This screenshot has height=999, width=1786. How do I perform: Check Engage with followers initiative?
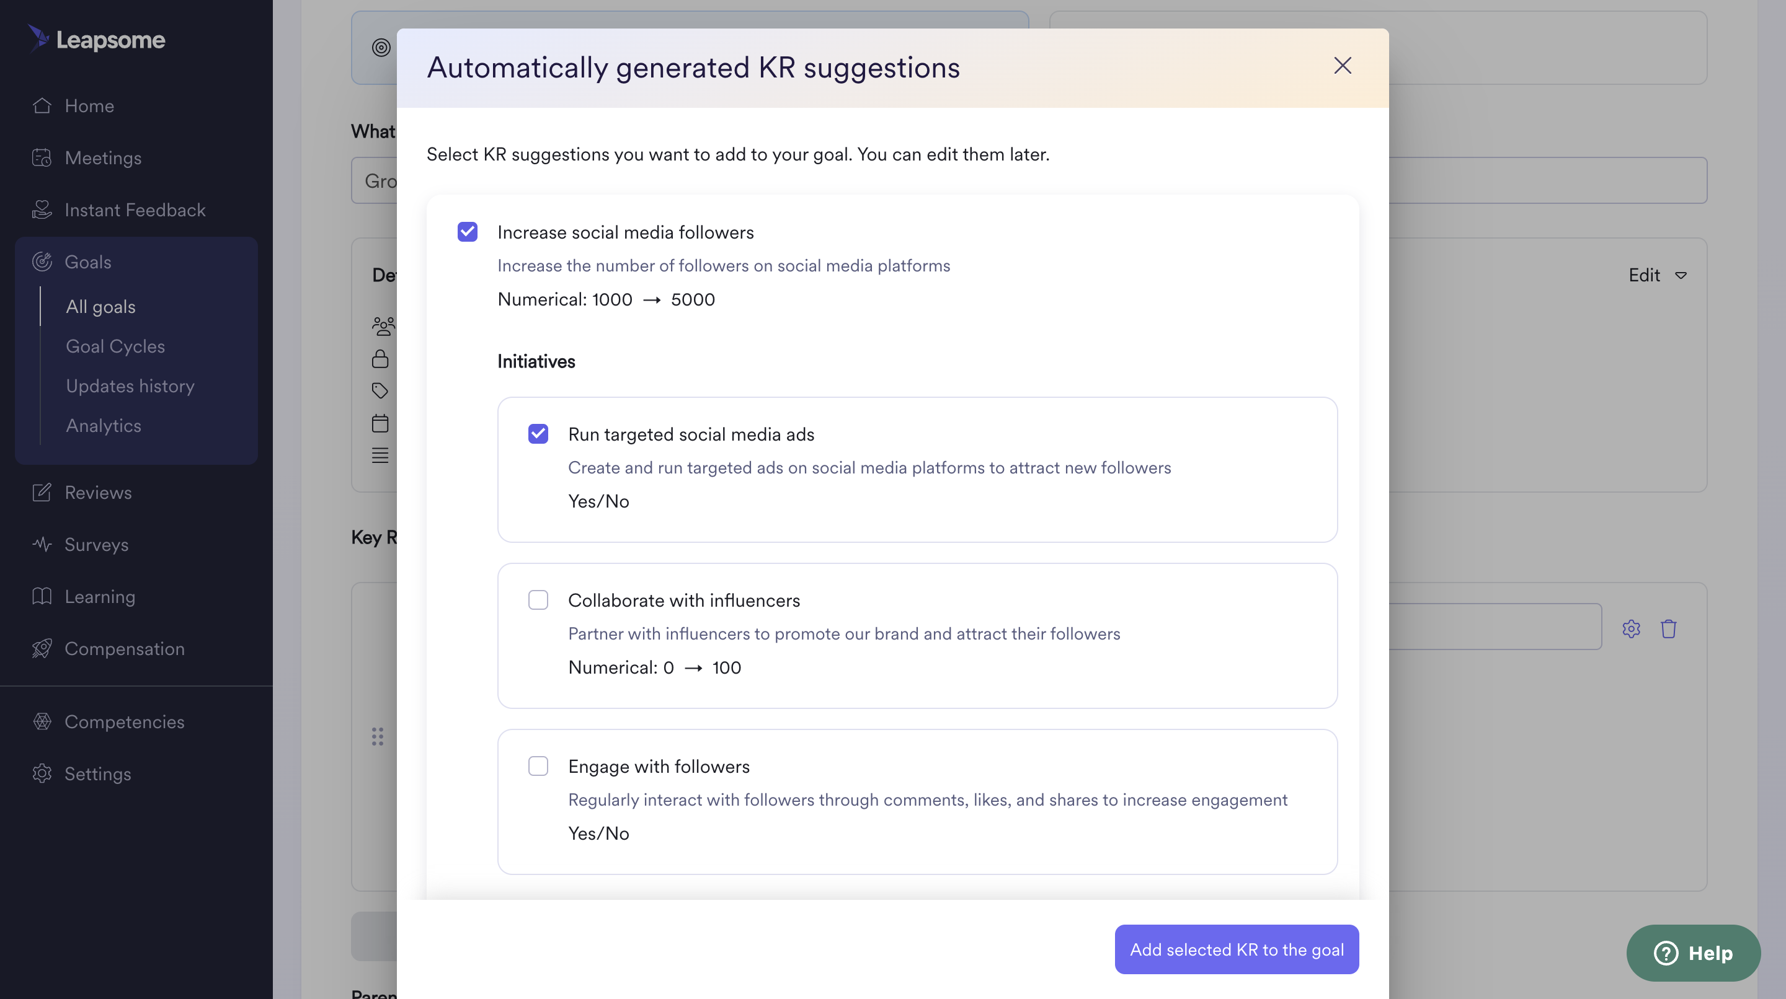click(x=538, y=765)
